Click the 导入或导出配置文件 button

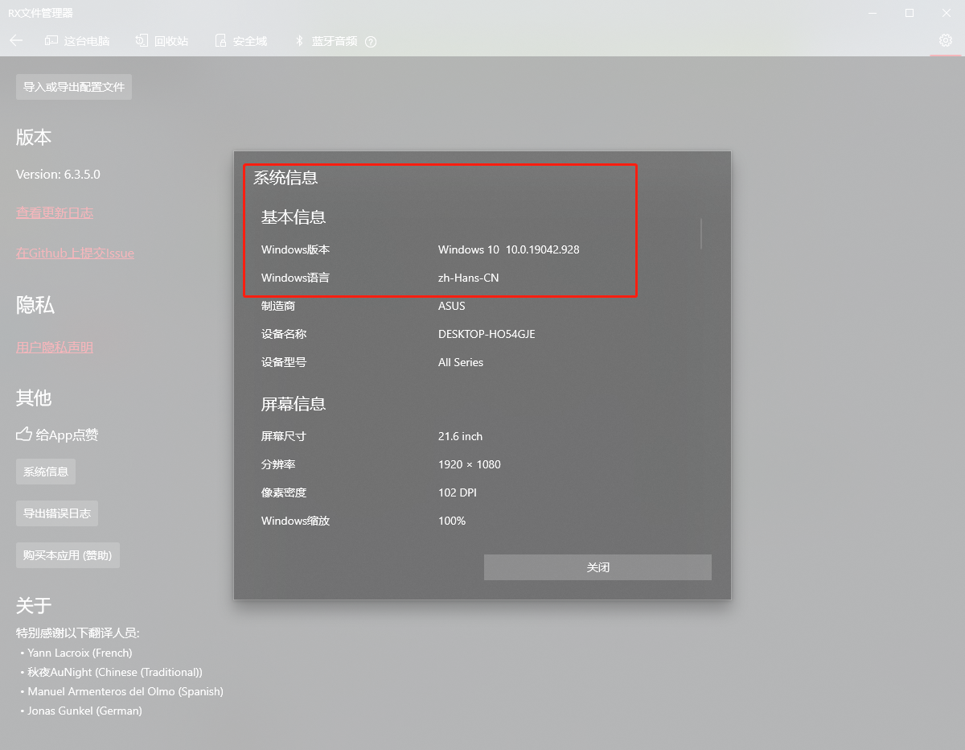pos(73,86)
